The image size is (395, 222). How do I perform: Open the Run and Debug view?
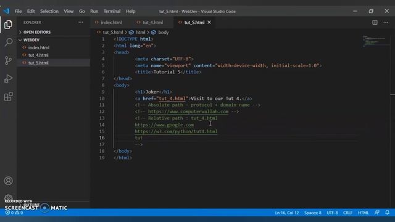(x=8, y=78)
